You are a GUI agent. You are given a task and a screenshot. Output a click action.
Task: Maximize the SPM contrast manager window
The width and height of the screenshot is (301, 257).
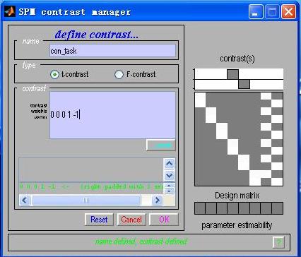(272, 11)
